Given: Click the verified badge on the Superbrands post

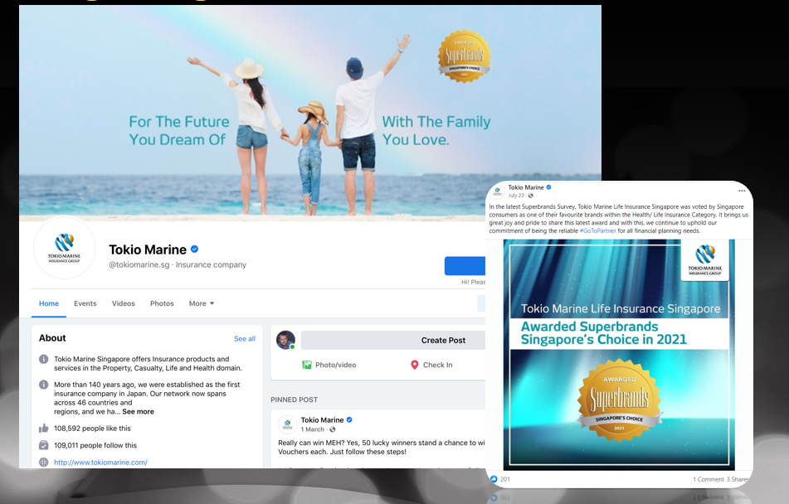Looking at the screenshot, I should coord(549,187).
